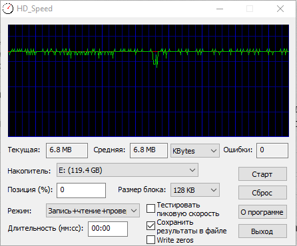The height and width of the screenshot is (246, 297).
Task: Open the KBytes units dropdown
Action: click(195, 151)
